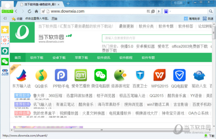Screen dimensions: 216x139
Task: Switch engine via the IE icon in address bar
Action: [153, 11]
